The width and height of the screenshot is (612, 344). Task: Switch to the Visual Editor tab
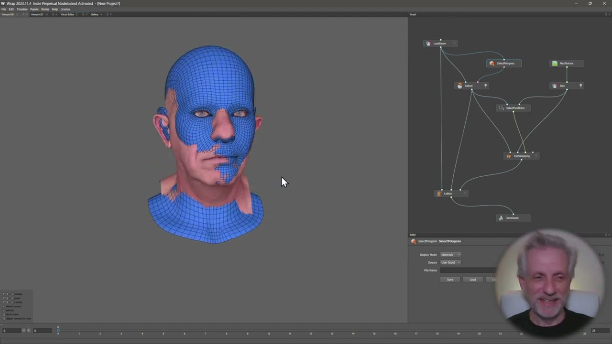(x=67, y=14)
